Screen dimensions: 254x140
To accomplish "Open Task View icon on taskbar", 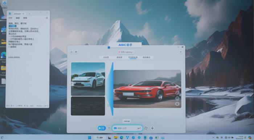I will tap(110, 137).
